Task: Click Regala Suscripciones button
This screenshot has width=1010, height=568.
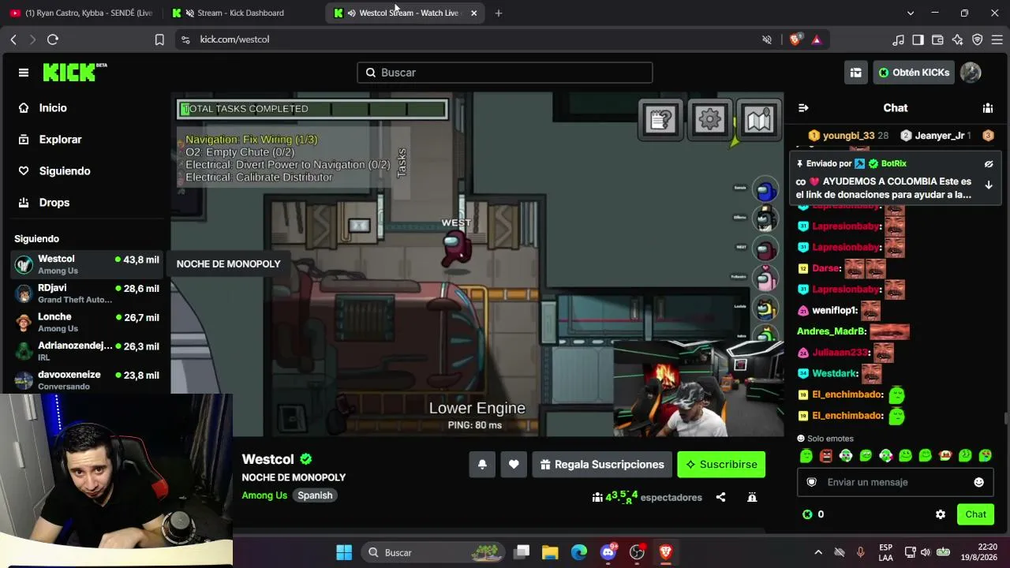Action: (x=602, y=465)
